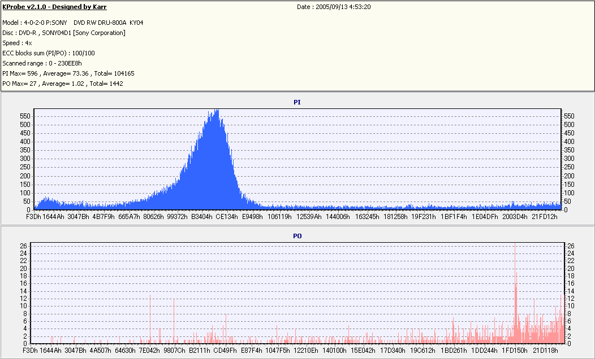Click the tallest PO spike above 1FD150h

click(x=515, y=294)
